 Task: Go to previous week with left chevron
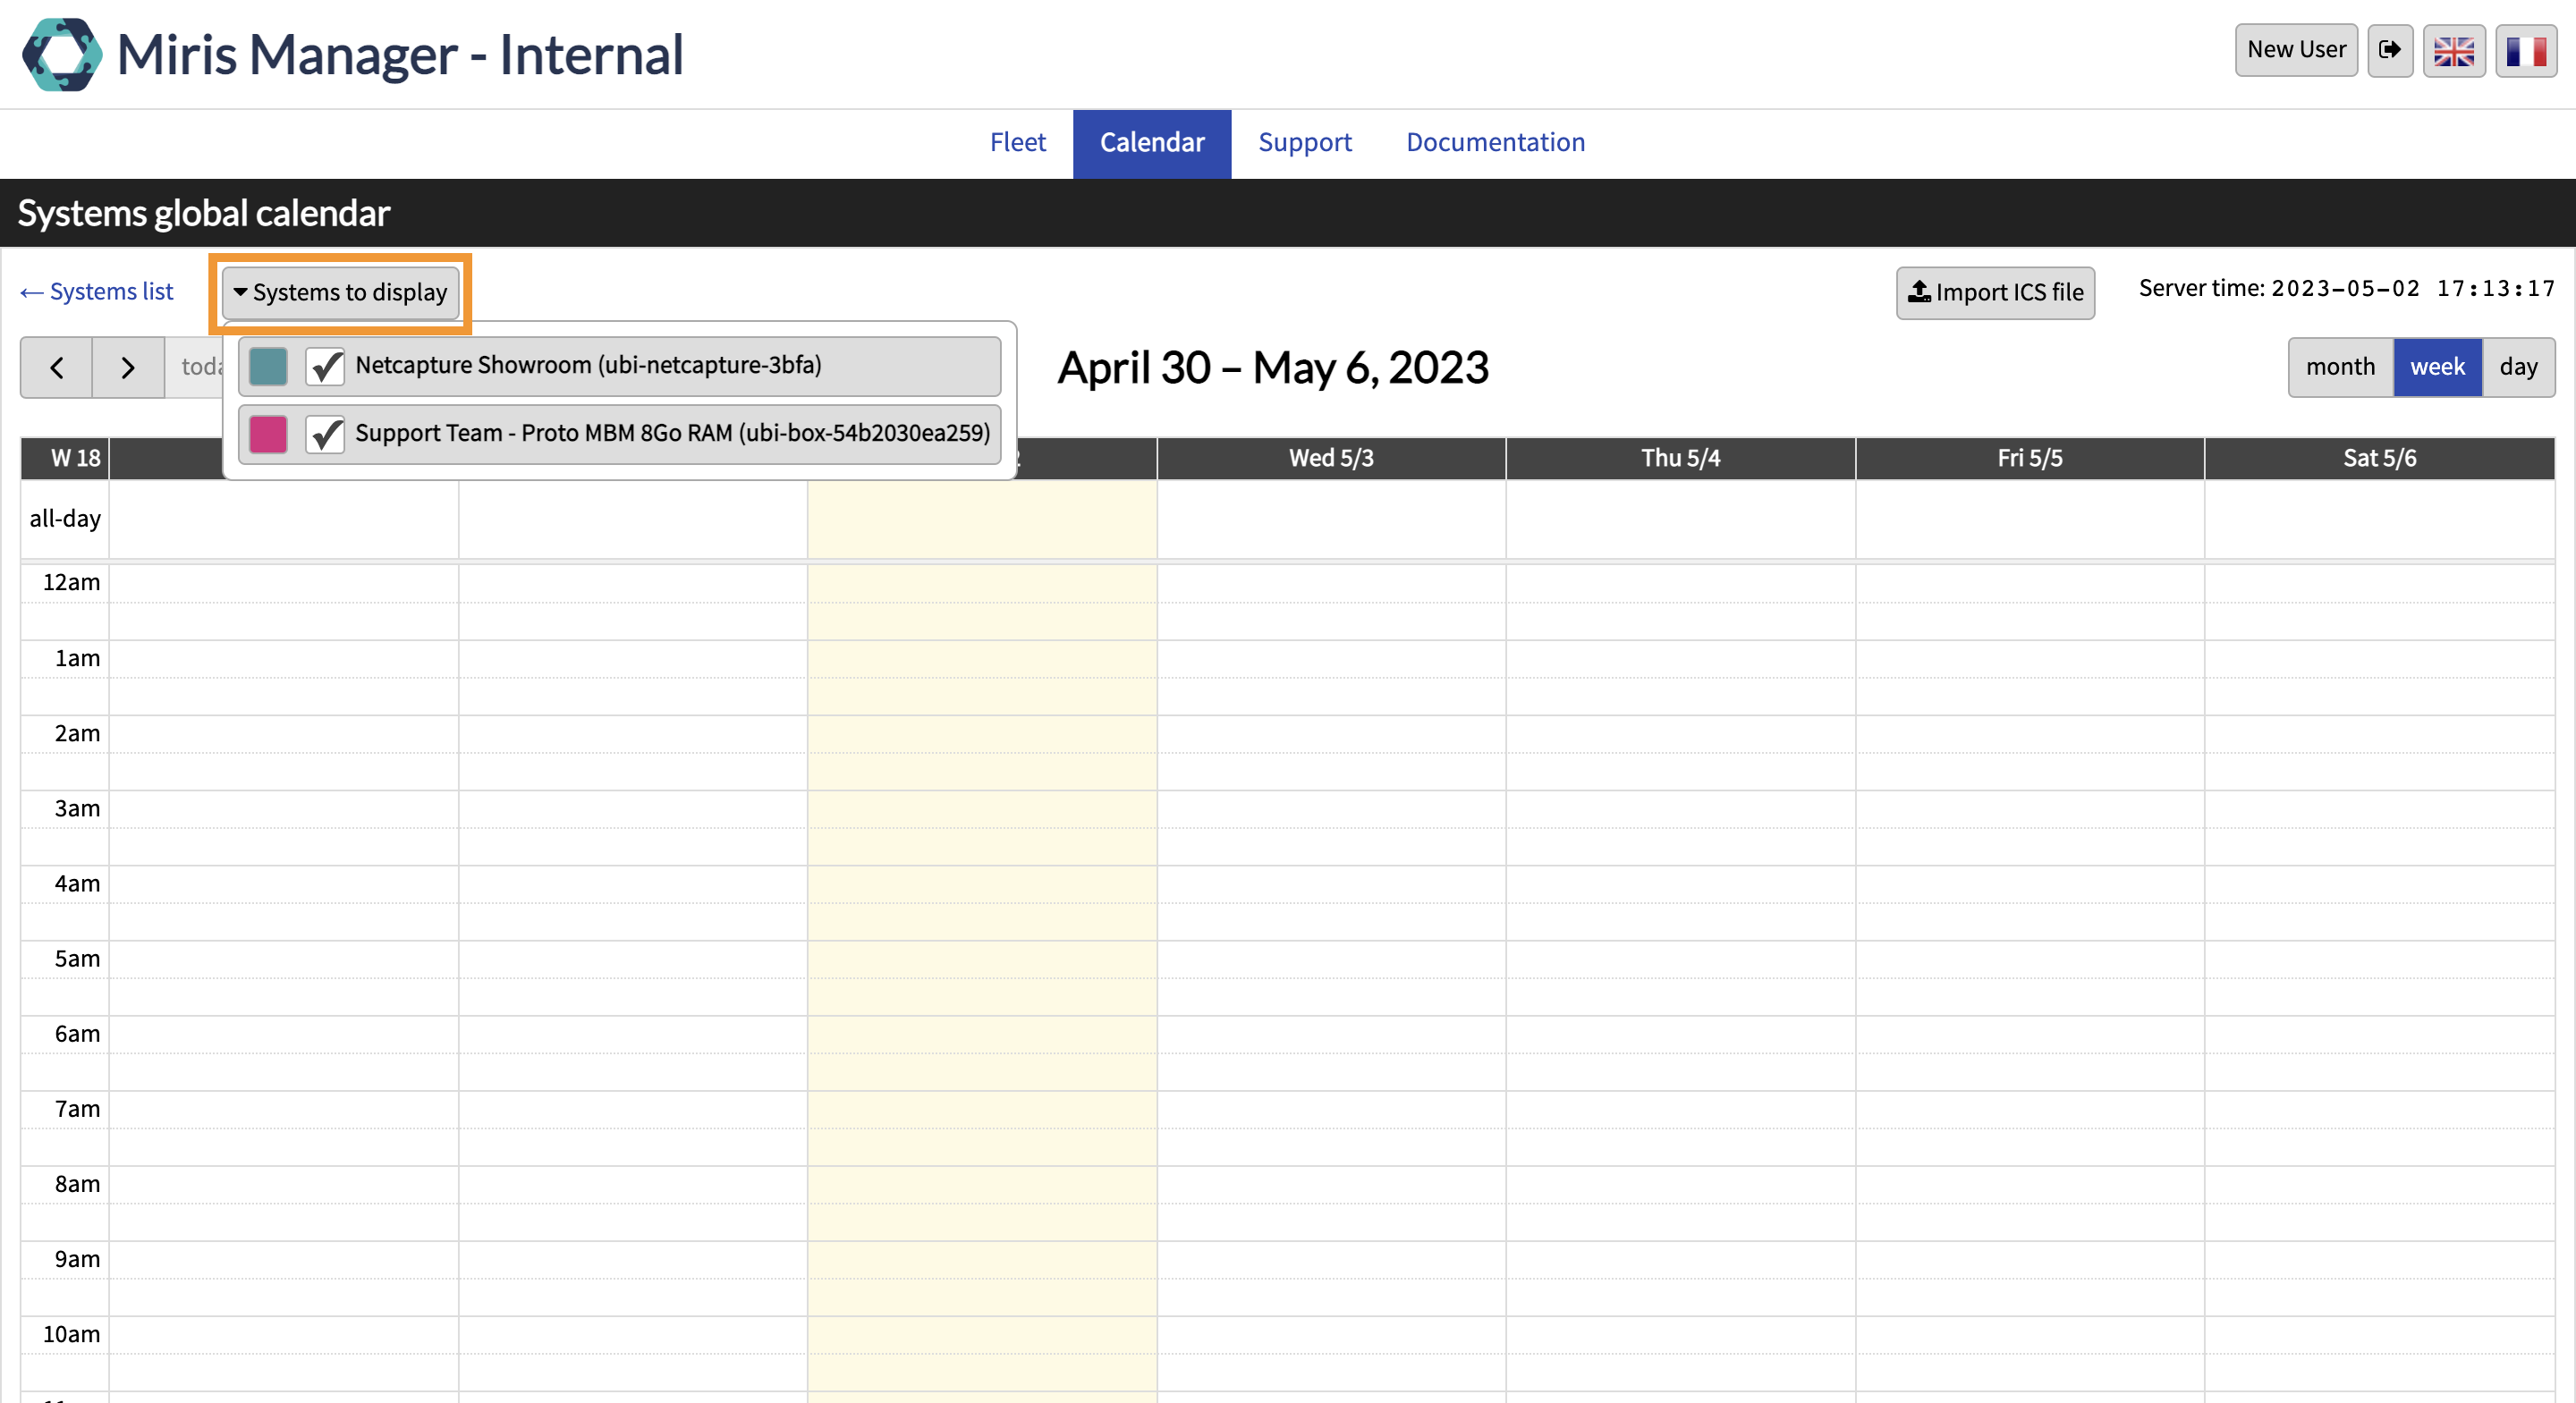[x=57, y=368]
